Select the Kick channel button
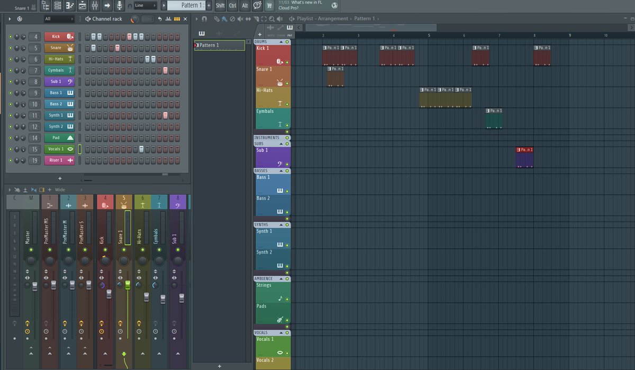The height and width of the screenshot is (370, 635). click(59, 37)
